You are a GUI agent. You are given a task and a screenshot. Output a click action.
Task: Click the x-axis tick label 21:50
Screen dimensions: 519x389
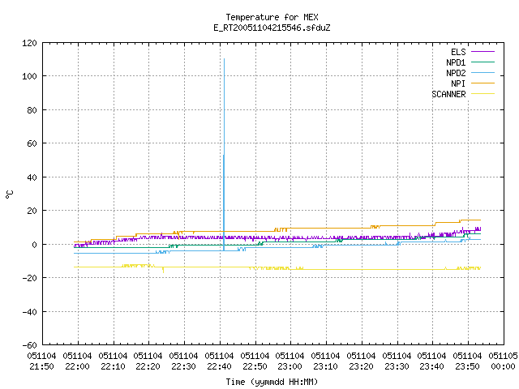coord(41,366)
